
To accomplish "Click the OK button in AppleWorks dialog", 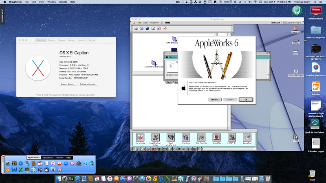I will (246, 99).
